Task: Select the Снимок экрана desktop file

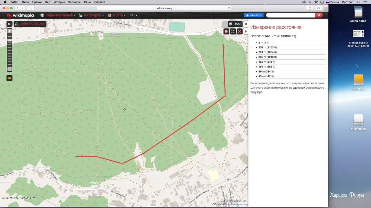Action: (x=358, y=38)
